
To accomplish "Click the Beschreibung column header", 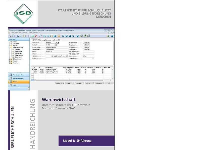I will point(49,67).
